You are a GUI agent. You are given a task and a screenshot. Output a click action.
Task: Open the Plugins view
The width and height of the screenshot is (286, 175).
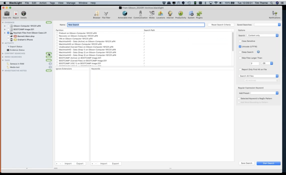199,15
